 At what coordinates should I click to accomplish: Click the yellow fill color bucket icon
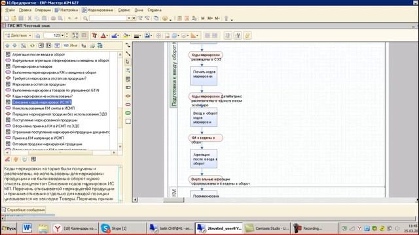click(x=125, y=35)
